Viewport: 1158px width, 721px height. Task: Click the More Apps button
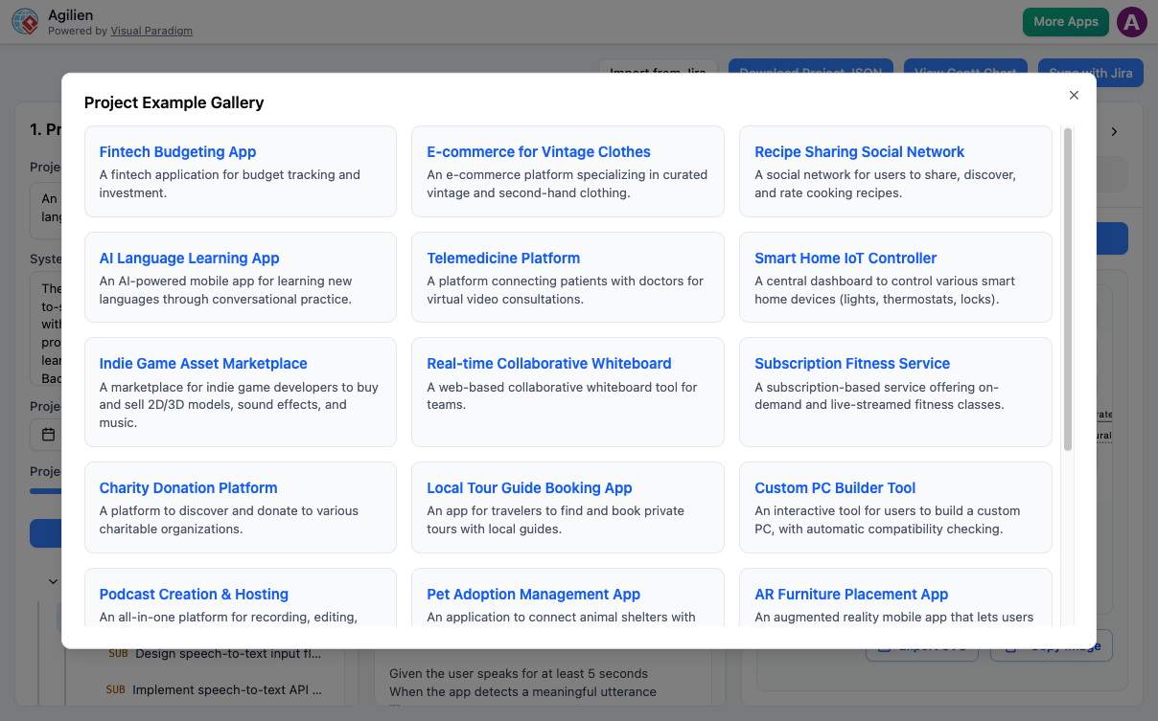[x=1065, y=21]
